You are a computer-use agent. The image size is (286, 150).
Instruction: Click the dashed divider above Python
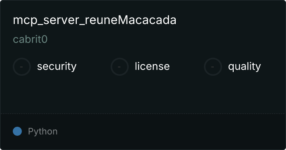(143, 114)
